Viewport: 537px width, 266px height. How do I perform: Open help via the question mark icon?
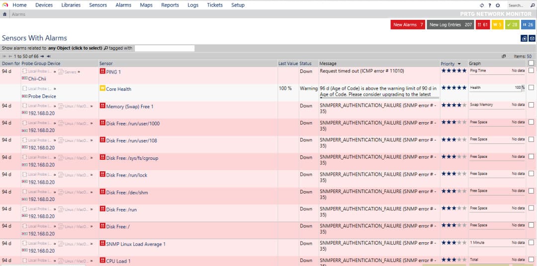(490, 5)
